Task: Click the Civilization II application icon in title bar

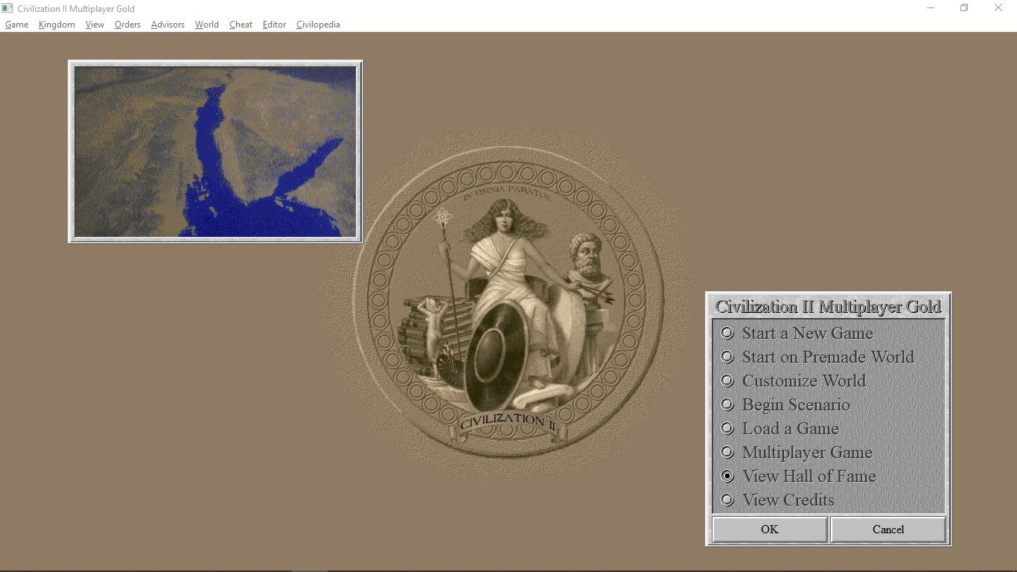Action: pyautogui.click(x=7, y=8)
